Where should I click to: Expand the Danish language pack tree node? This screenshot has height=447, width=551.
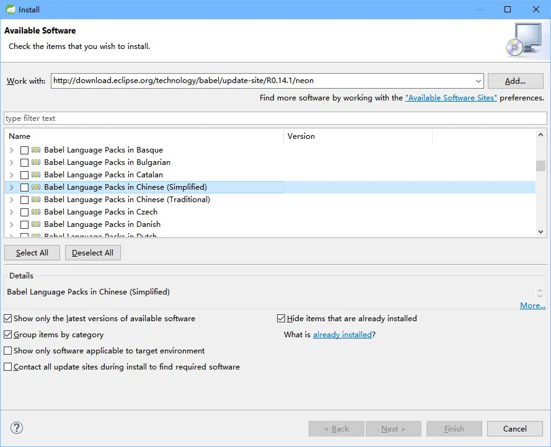12,224
